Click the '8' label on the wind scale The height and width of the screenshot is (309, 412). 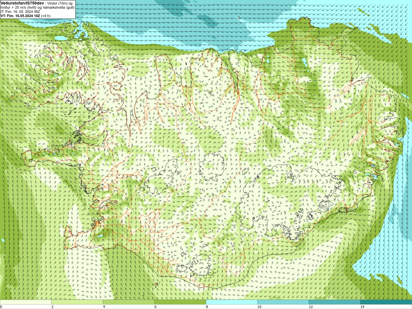pos(207,307)
